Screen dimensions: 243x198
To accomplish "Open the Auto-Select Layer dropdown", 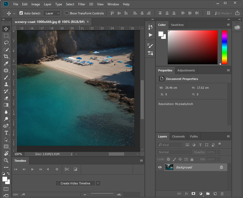I will pos(52,13).
